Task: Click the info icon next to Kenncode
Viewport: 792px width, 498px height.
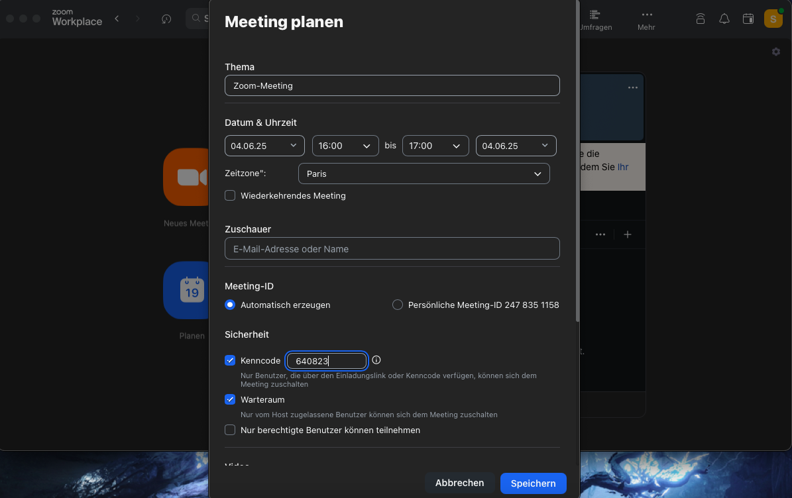Action: coord(376,359)
